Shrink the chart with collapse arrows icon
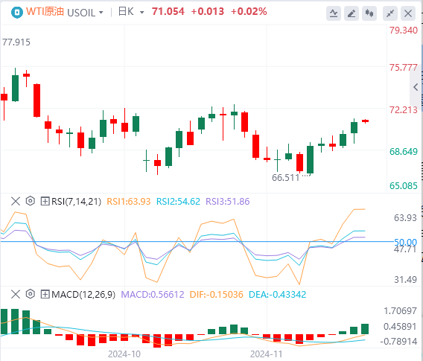The height and width of the screenshot is (361, 423). [390, 13]
